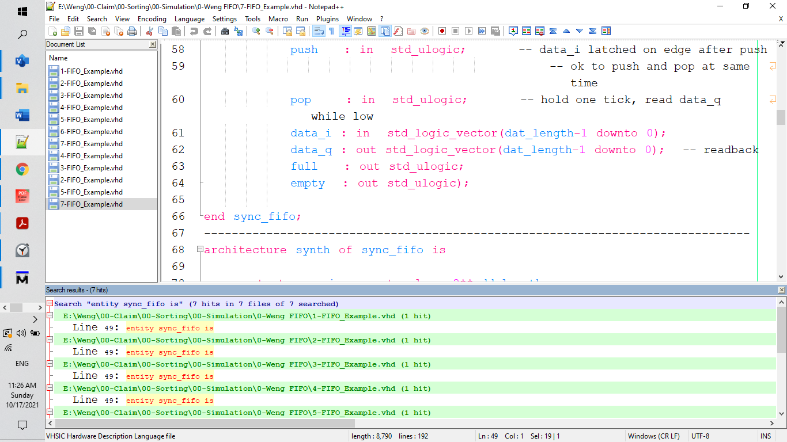Click the Redo toolbar arrow
This screenshot has width=787, height=442.
207,31
